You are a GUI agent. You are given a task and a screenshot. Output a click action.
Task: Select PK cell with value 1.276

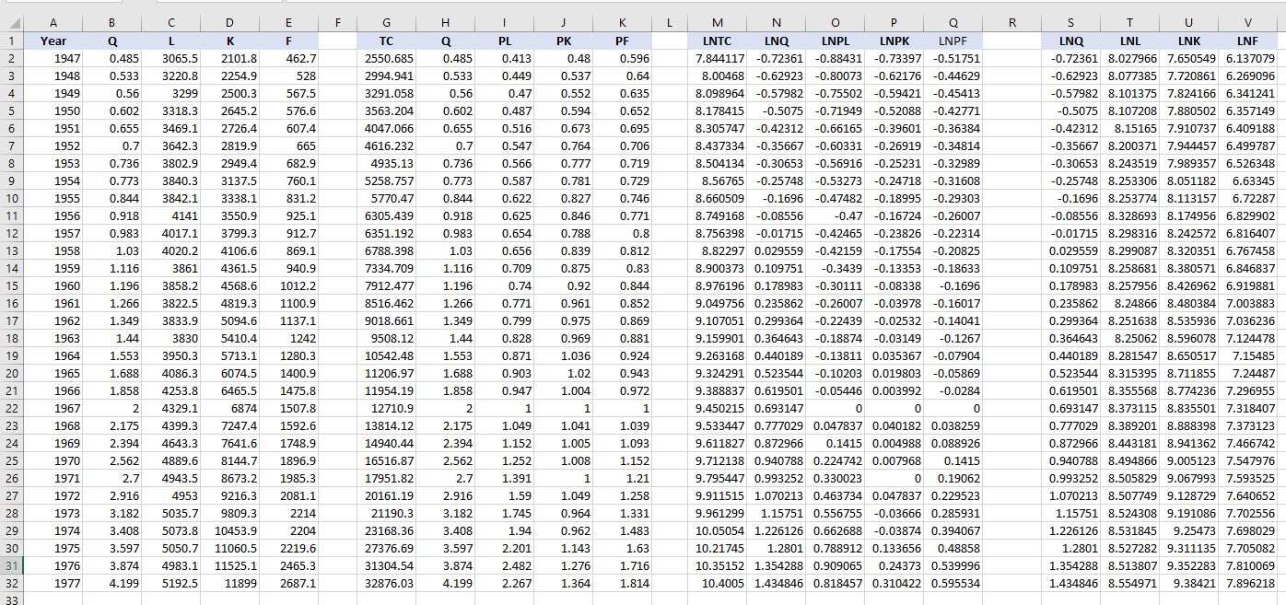click(x=564, y=565)
